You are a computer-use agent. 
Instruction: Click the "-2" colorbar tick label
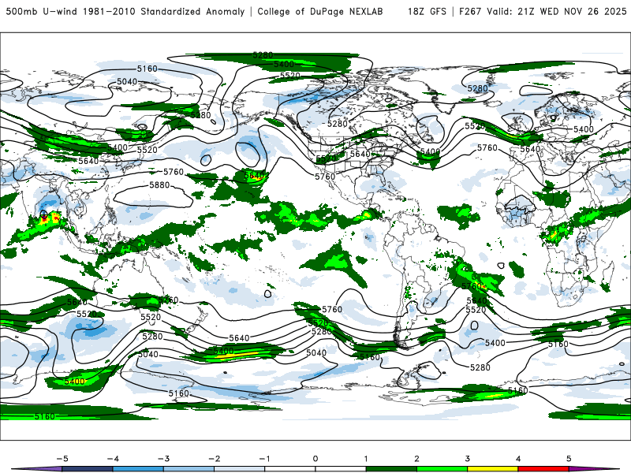pos(214,459)
